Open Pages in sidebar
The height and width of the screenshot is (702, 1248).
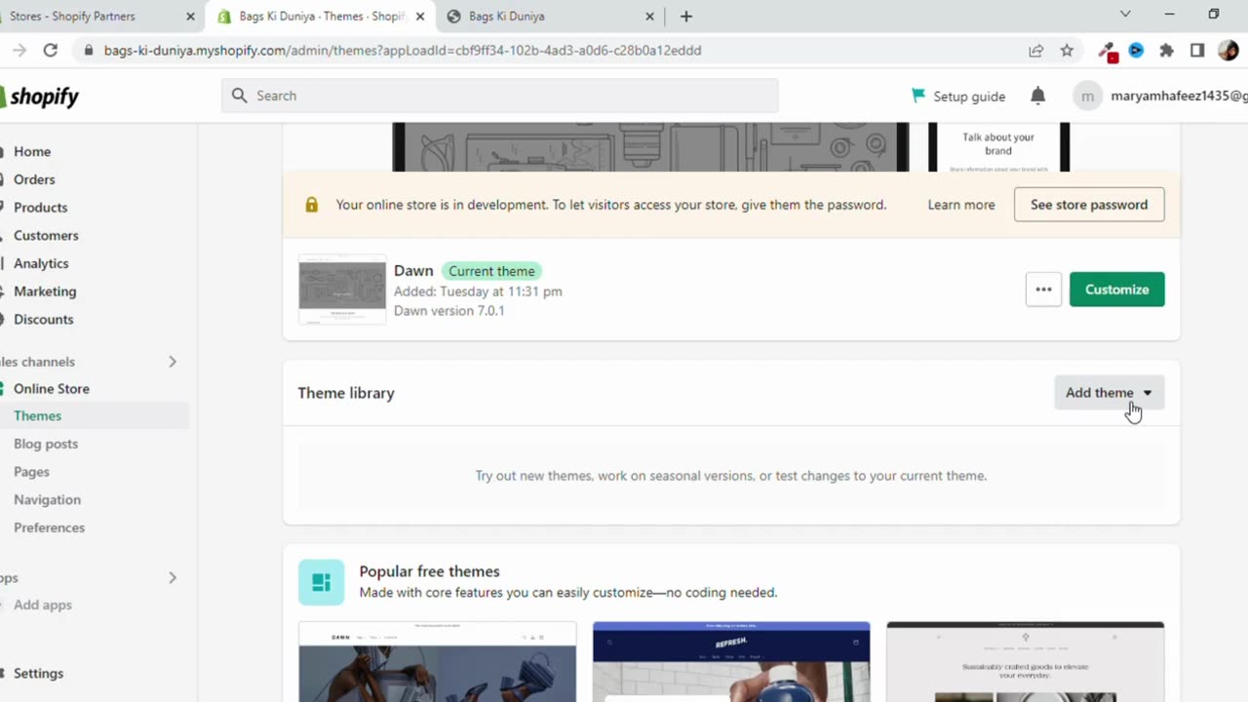click(x=31, y=472)
